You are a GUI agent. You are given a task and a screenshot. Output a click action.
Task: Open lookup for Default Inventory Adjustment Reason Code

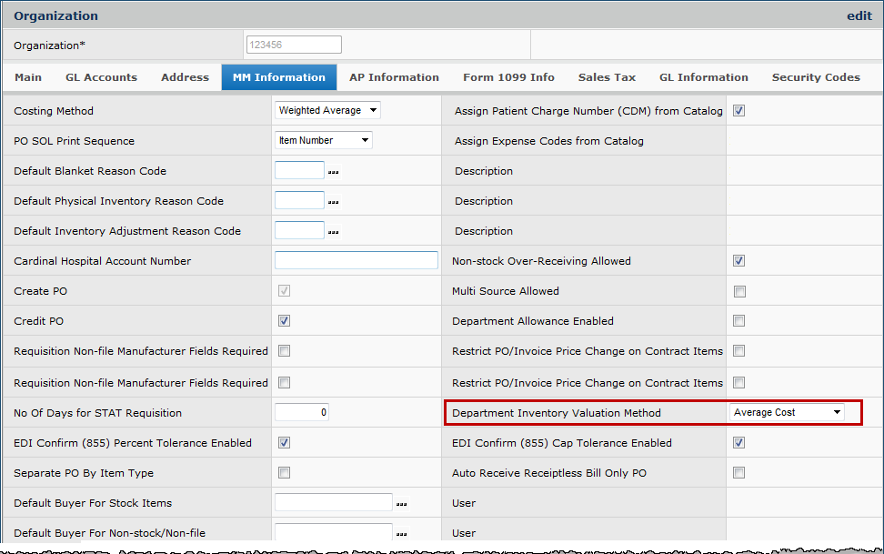(334, 232)
